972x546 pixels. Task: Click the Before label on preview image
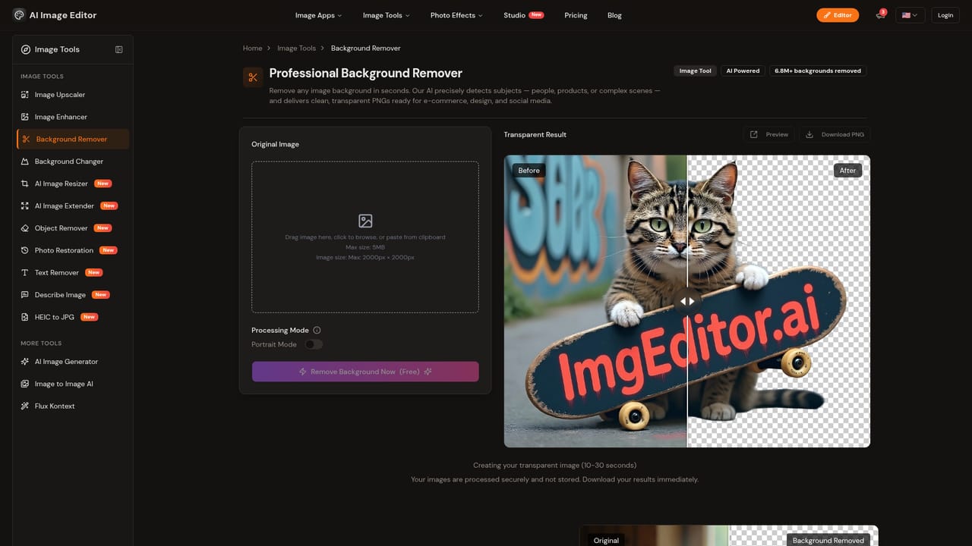[529, 171]
